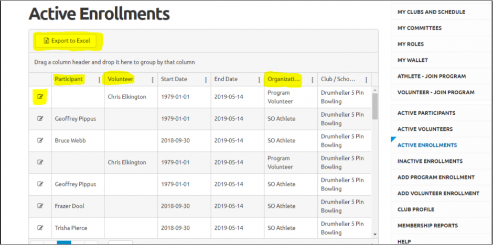Edit Trisha Pierce enrollment record
The image size is (493, 245).
point(40,228)
